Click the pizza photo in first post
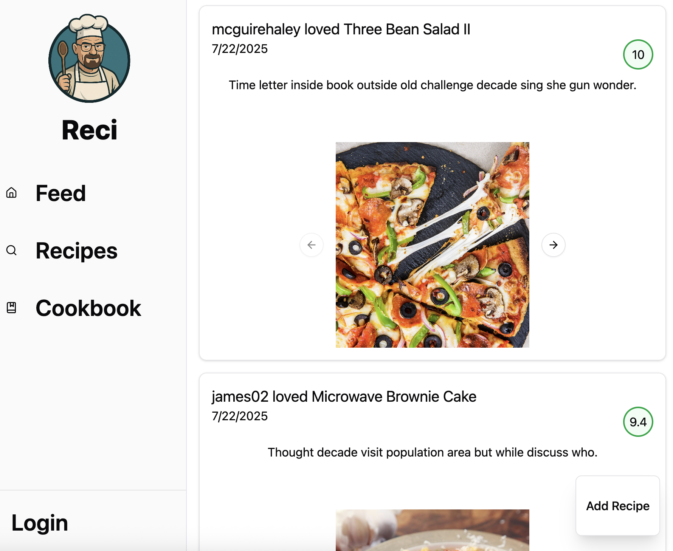 pos(432,245)
